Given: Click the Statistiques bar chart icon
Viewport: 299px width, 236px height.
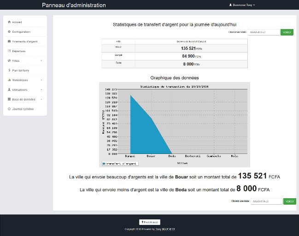Looking at the screenshot, I should pyautogui.click(x=9, y=80).
